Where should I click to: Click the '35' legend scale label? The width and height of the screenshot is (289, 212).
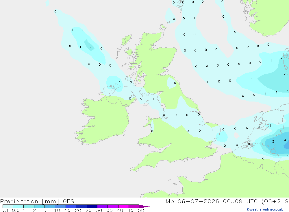[x=110, y=210]
